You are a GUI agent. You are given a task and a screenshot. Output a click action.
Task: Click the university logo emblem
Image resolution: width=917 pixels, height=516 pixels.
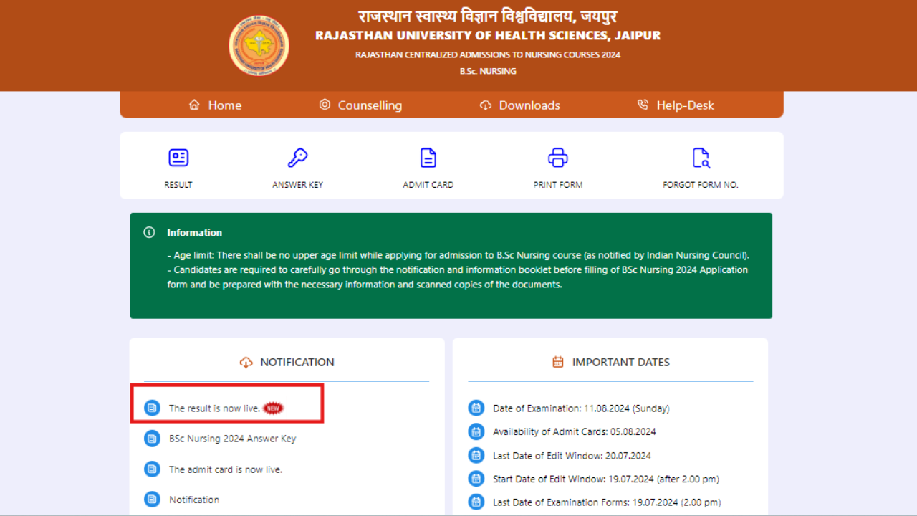coord(259,46)
